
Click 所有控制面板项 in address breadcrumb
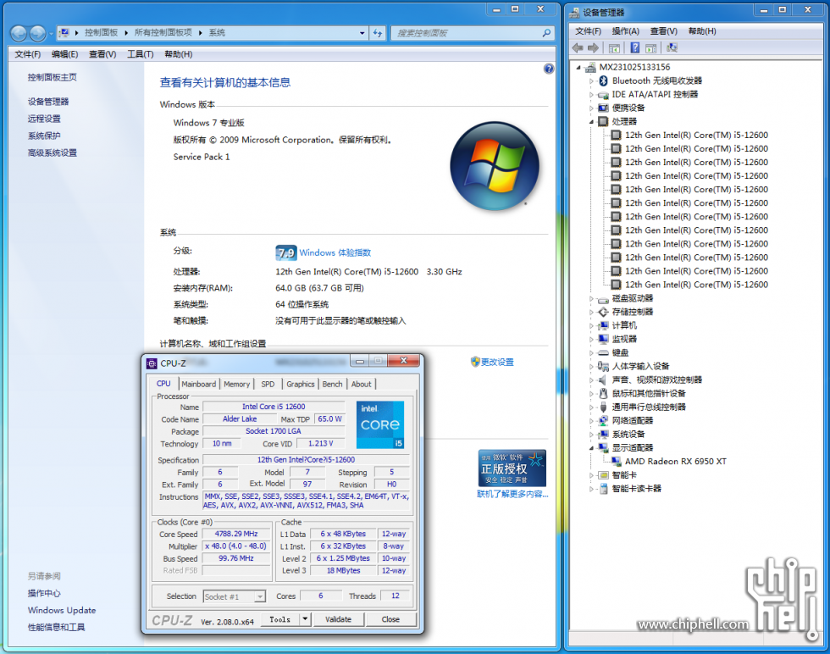(163, 33)
